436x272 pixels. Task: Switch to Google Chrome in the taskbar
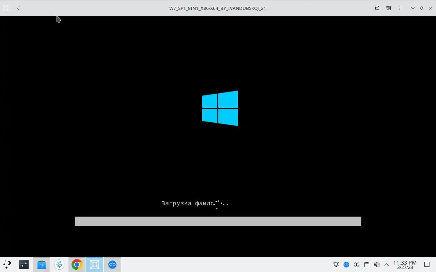click(77, 264)
